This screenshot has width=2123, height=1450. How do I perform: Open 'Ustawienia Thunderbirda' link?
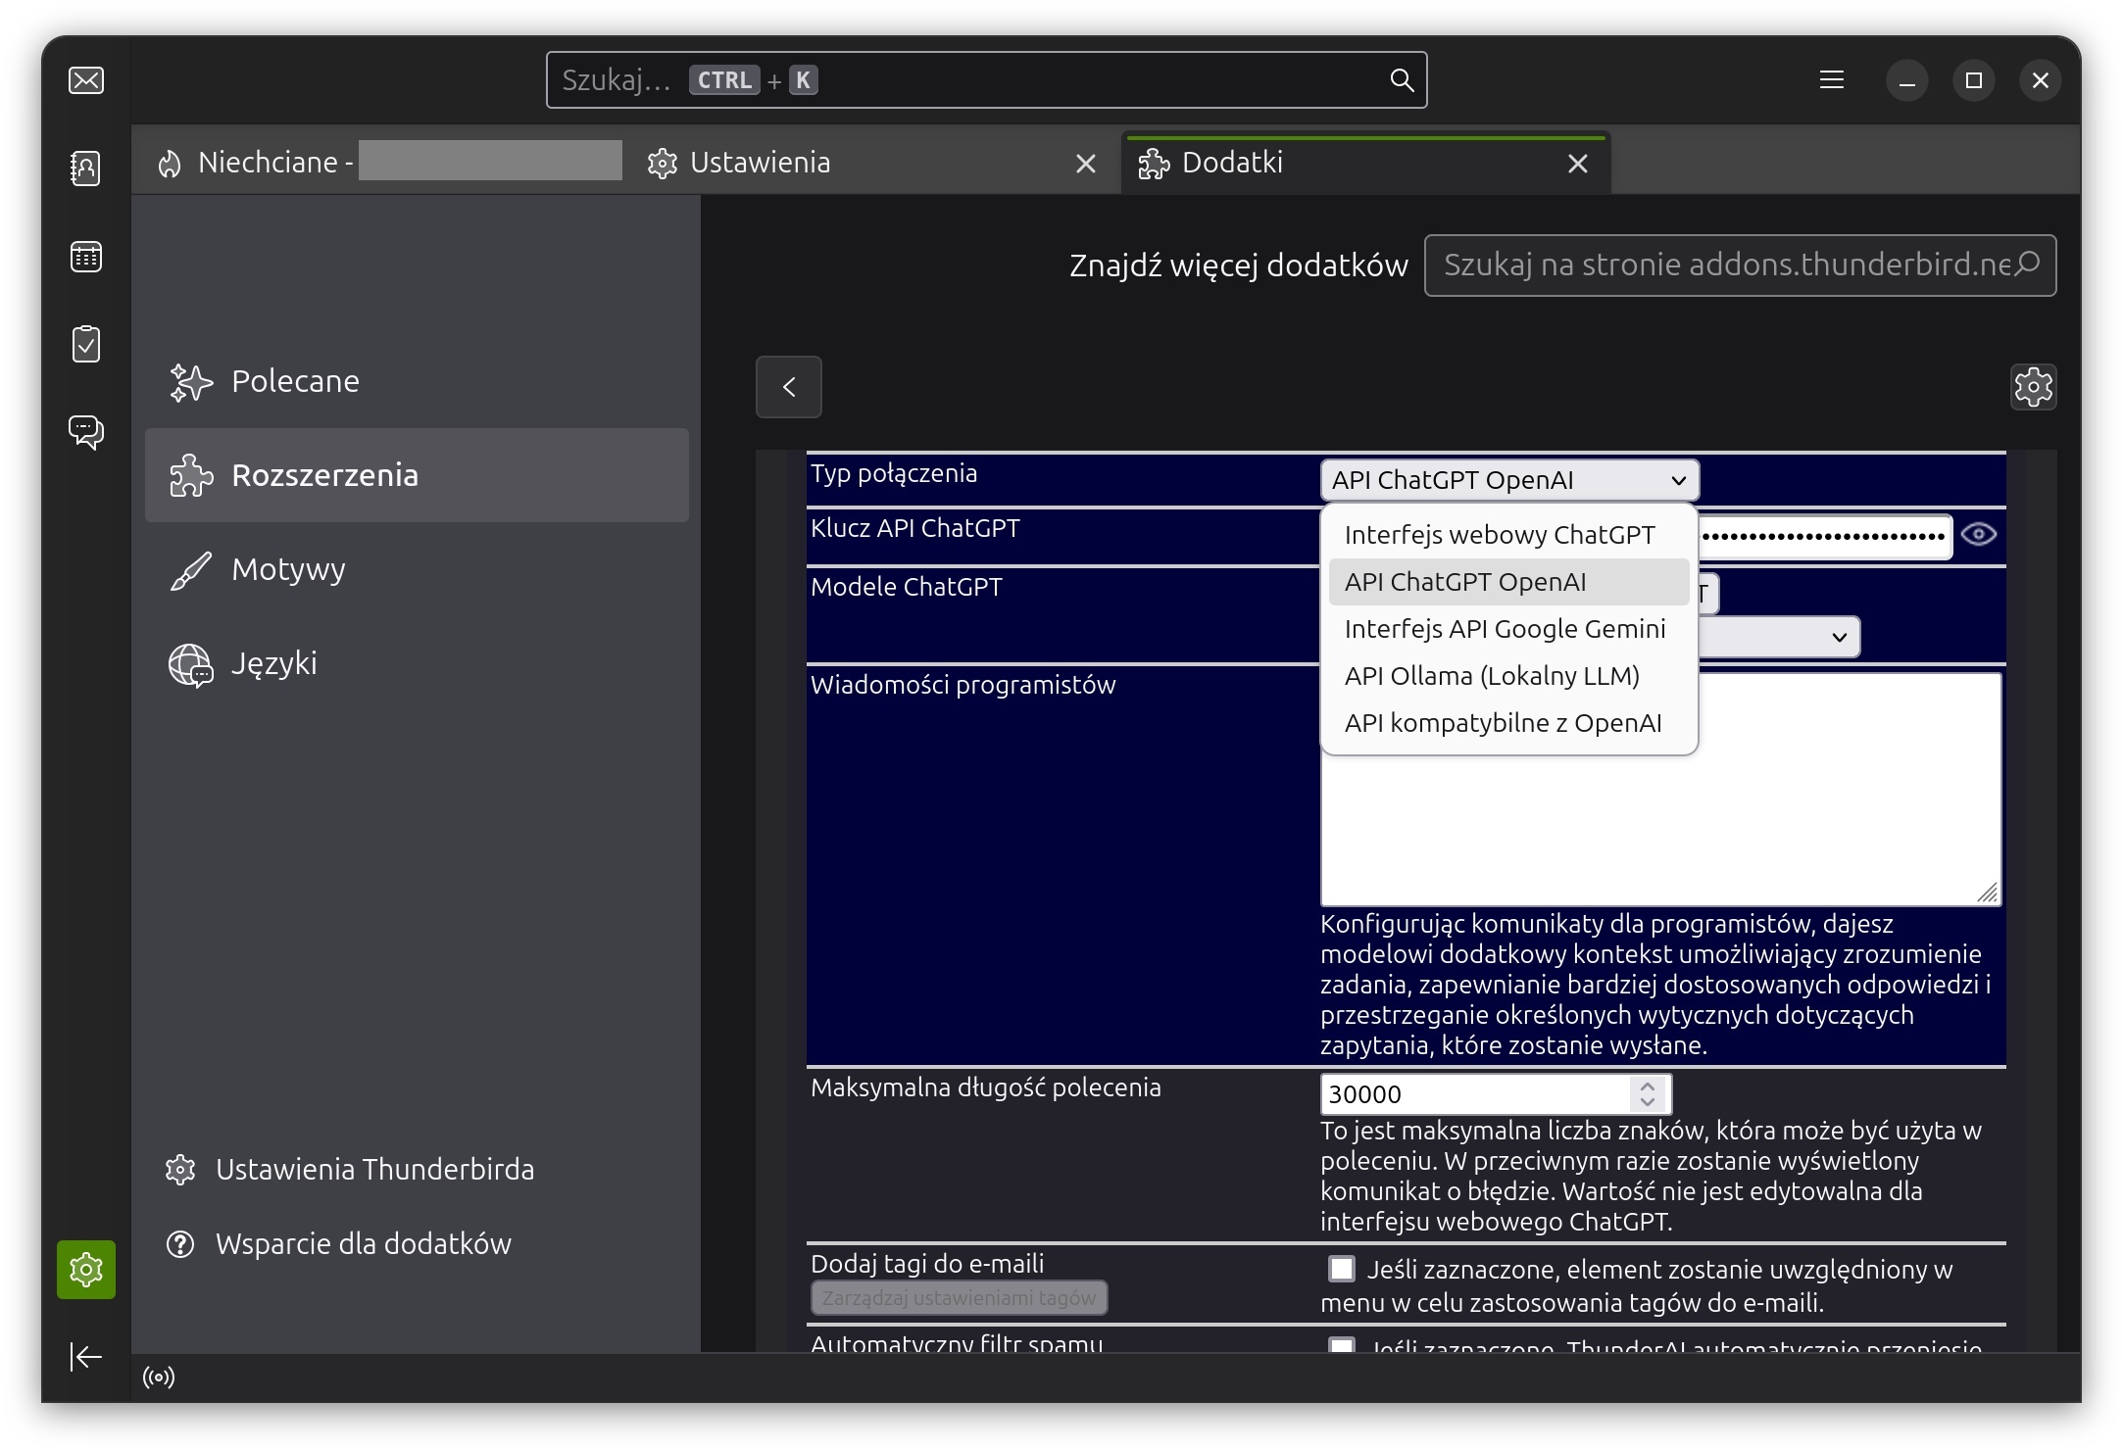(x=374, y=1169)
